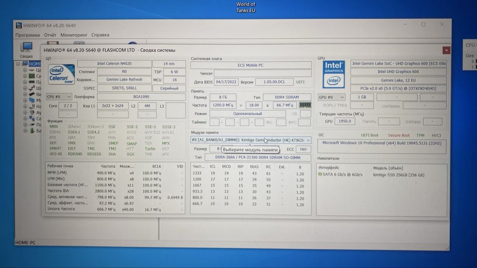Click the Gemini Lake Refresh codename field

pyautogui.click(x=124, y=79)
